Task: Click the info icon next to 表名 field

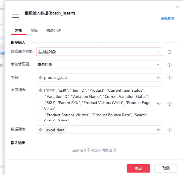Action: tap(170, 78)
